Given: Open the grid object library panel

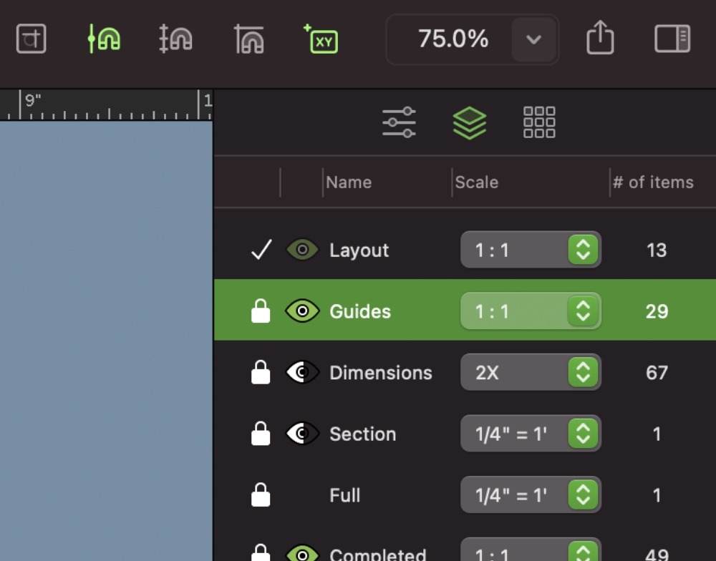Looking at the screenshot, I should 538,122.
